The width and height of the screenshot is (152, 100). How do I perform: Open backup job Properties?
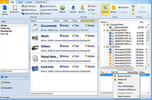(15, 9)
